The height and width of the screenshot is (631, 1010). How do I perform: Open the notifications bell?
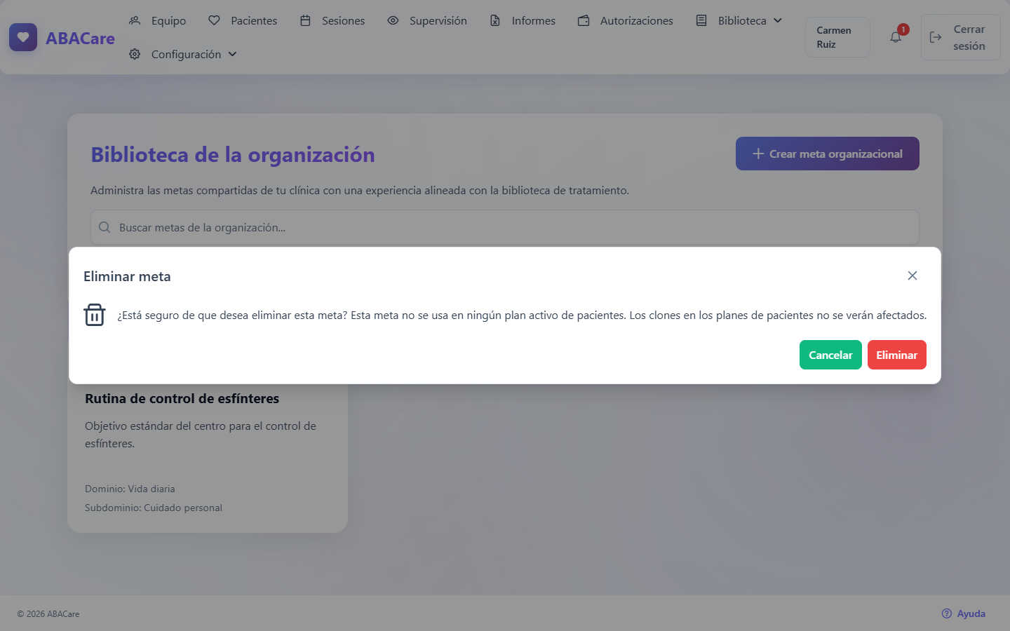(896, 37)
